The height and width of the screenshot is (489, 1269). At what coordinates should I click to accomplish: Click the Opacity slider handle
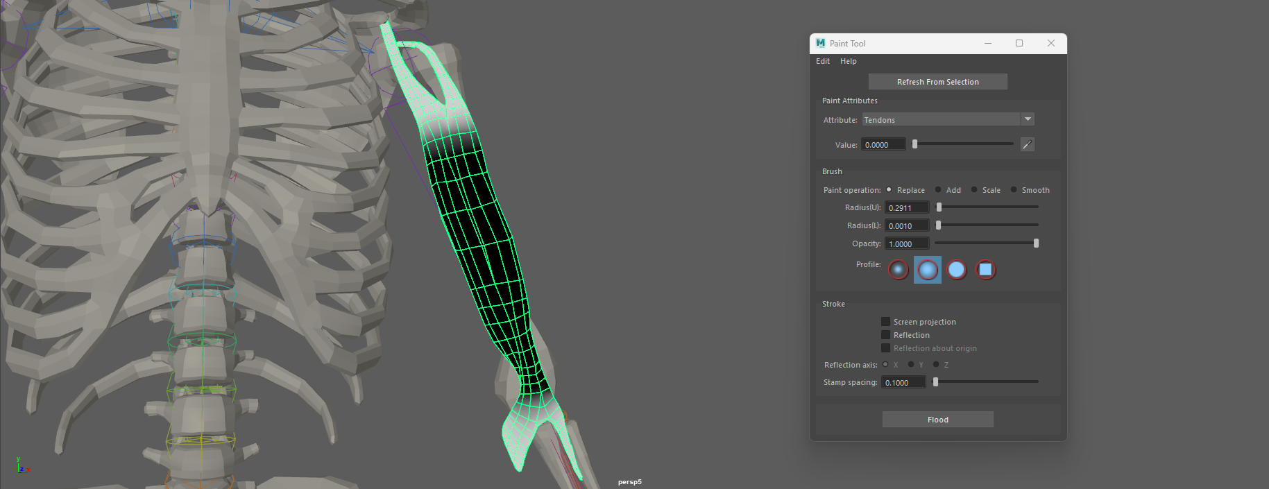pyautogui.click(x=1036, y=243)
